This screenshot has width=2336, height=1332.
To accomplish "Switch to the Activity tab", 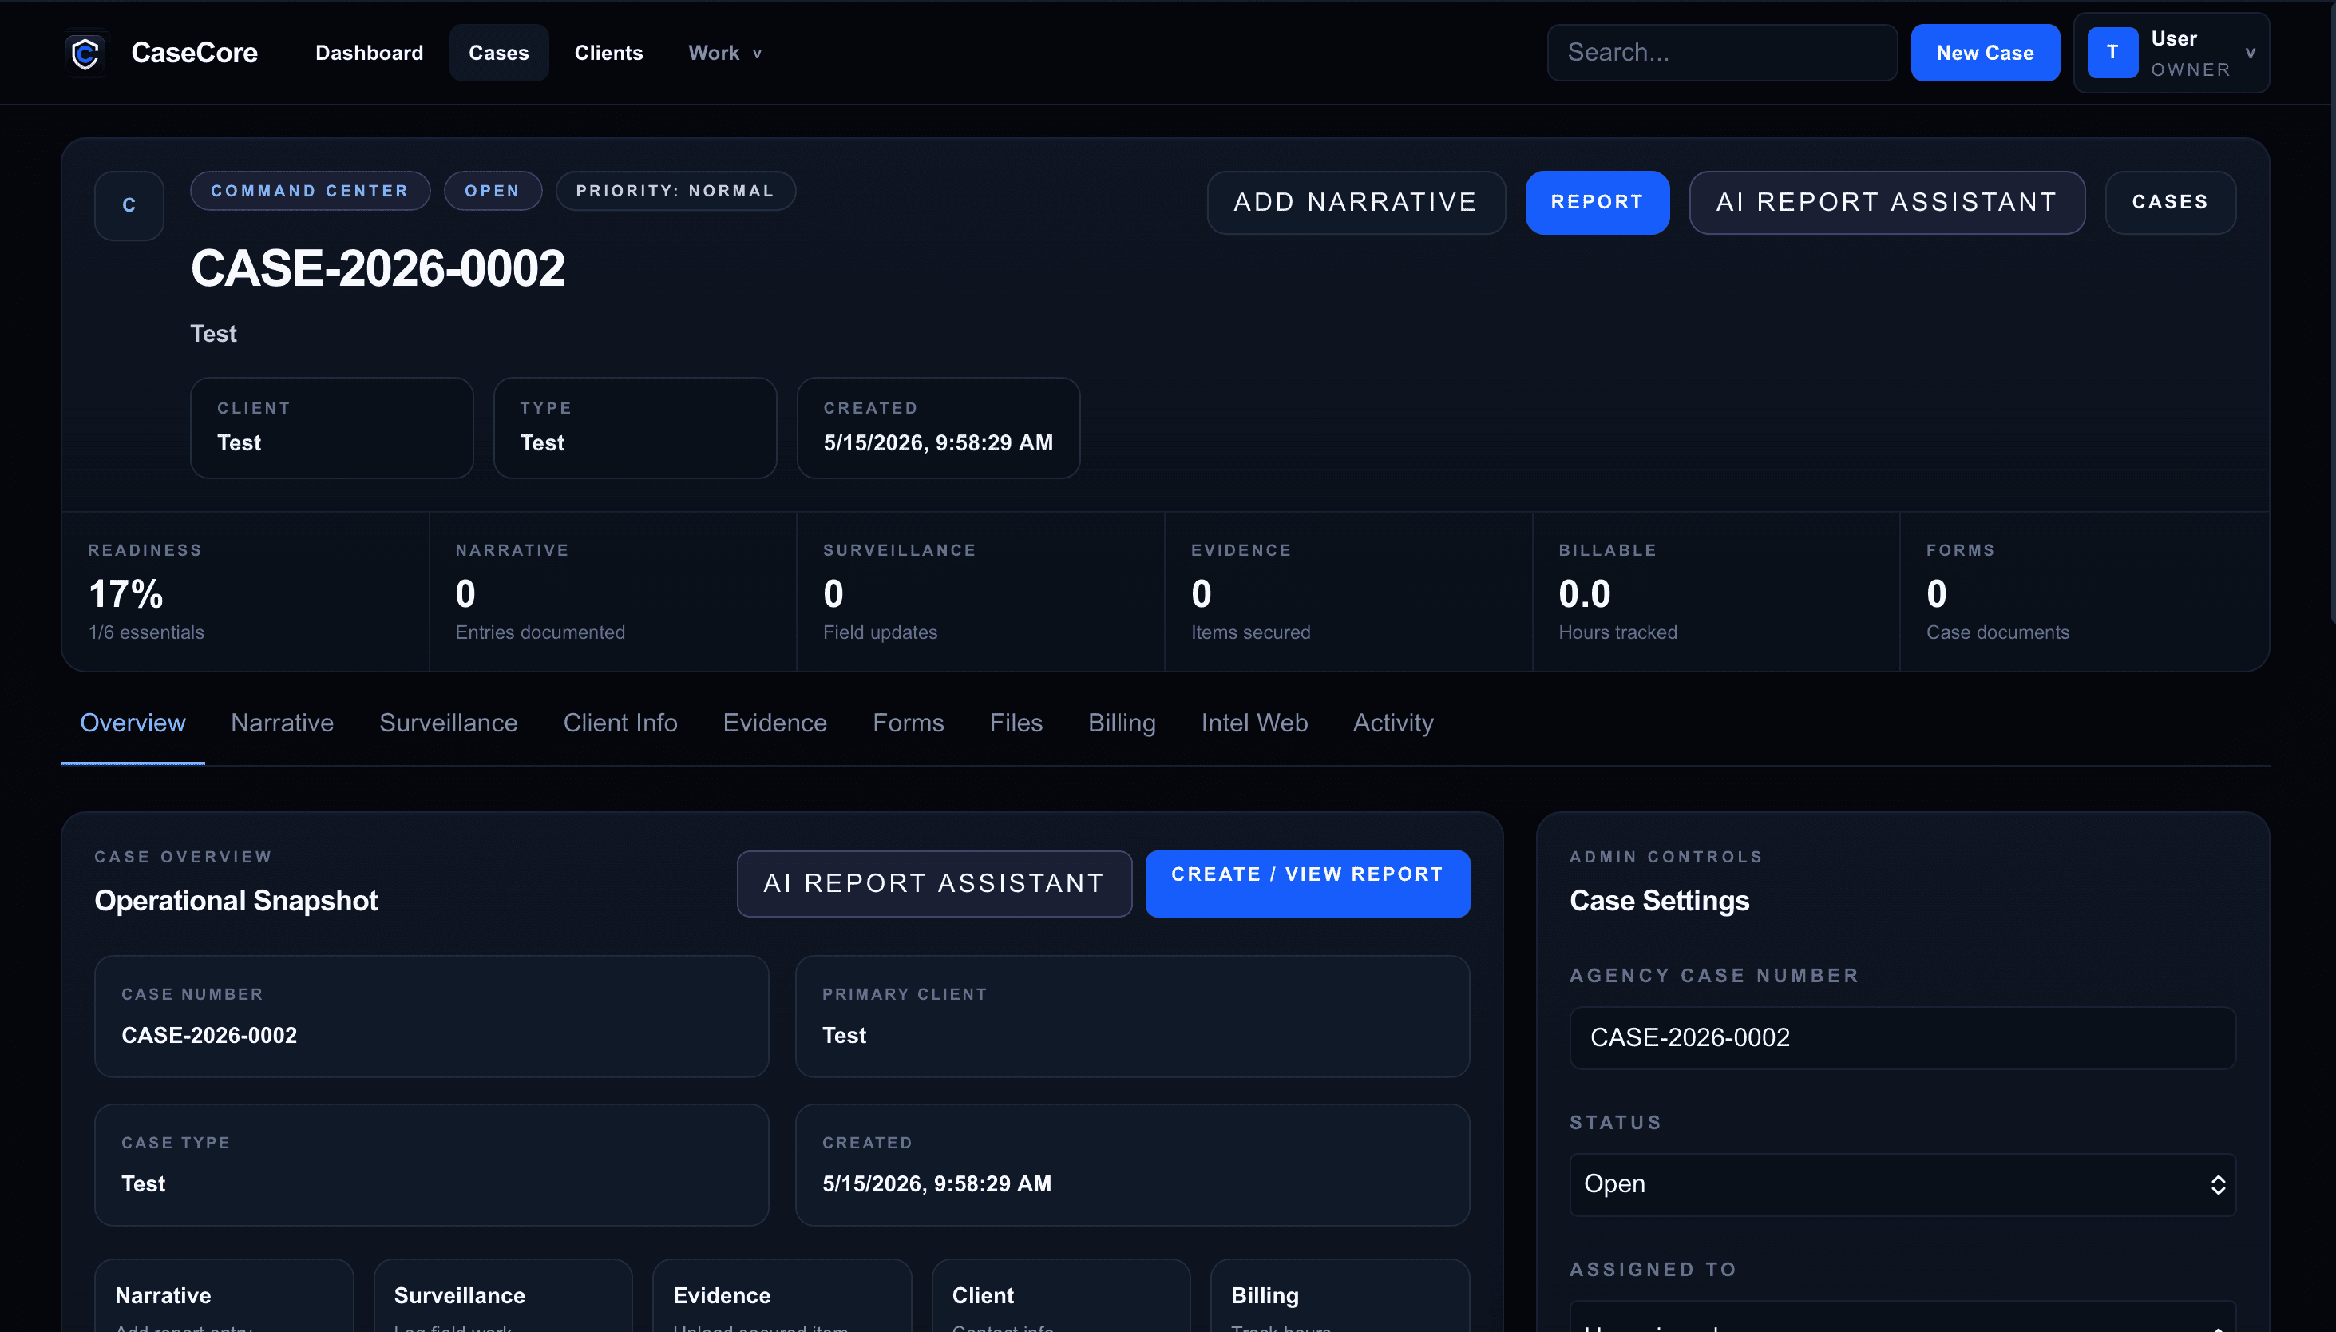I will [1393, 723].
